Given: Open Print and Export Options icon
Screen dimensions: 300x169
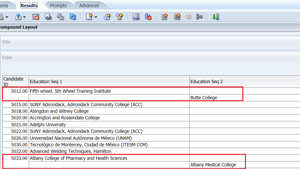Looking at the screenshot, I should point(61,17).
